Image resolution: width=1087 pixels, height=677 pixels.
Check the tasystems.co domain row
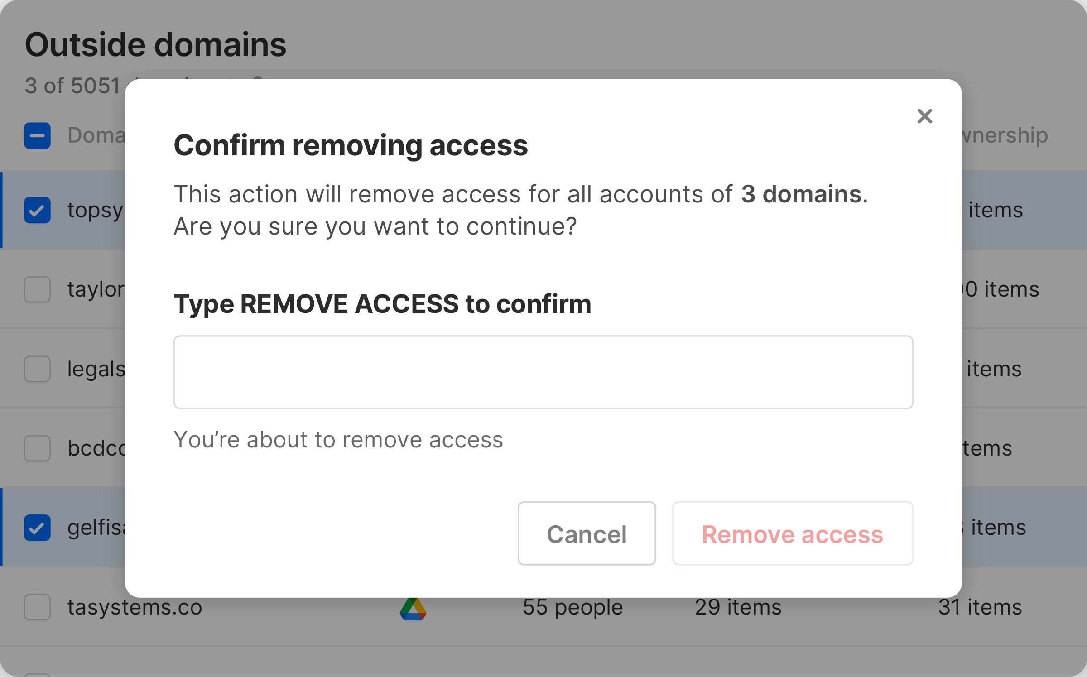37,607
